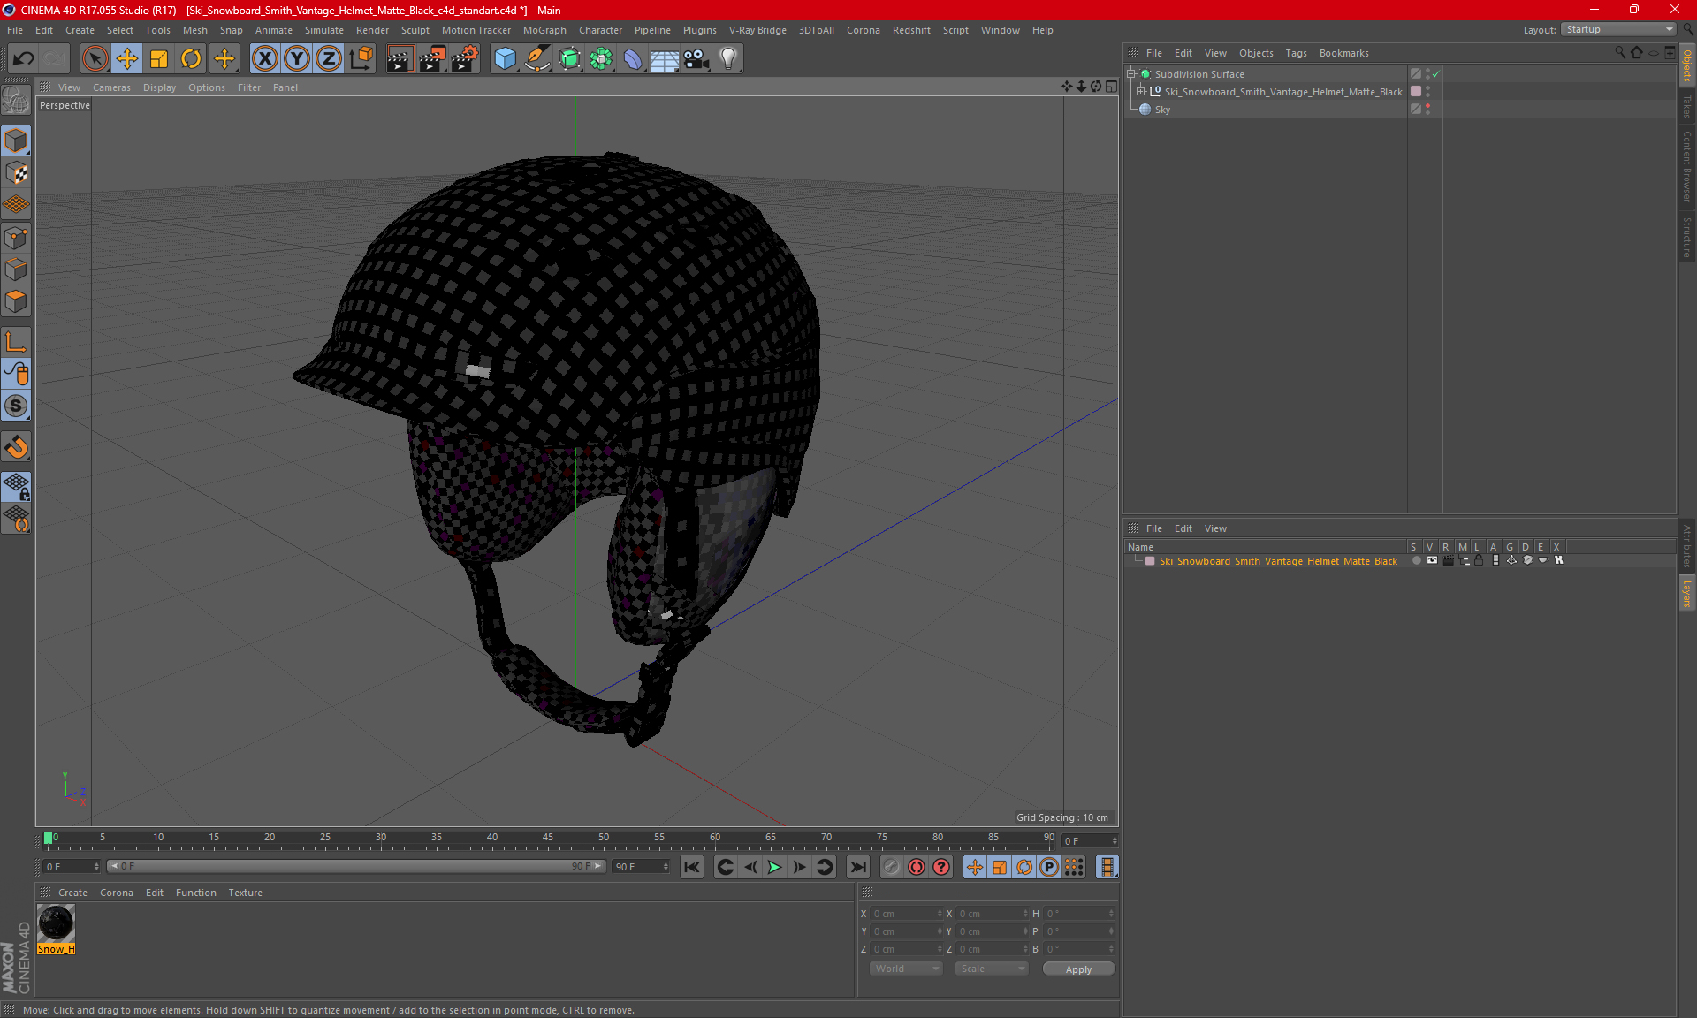Click frame 45 on the timeline ruler

pos(548,838)
